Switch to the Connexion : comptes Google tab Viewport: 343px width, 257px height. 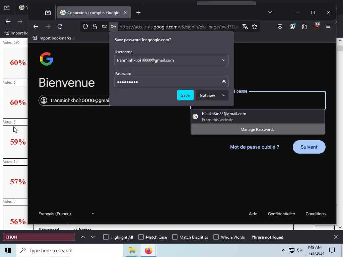coord(93,13)
